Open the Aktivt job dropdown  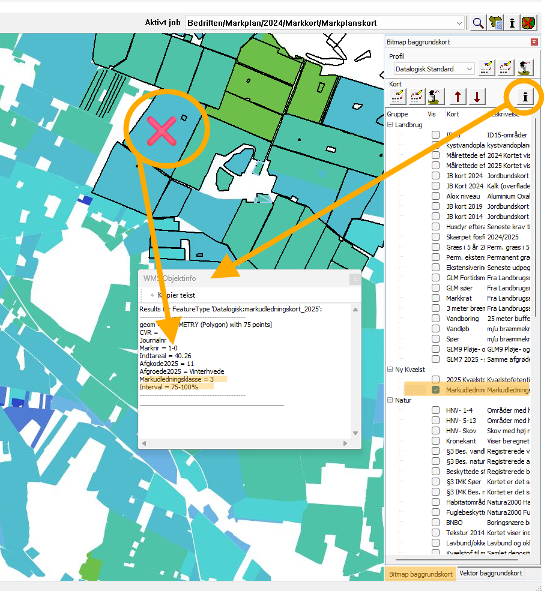tap(459, 23)
